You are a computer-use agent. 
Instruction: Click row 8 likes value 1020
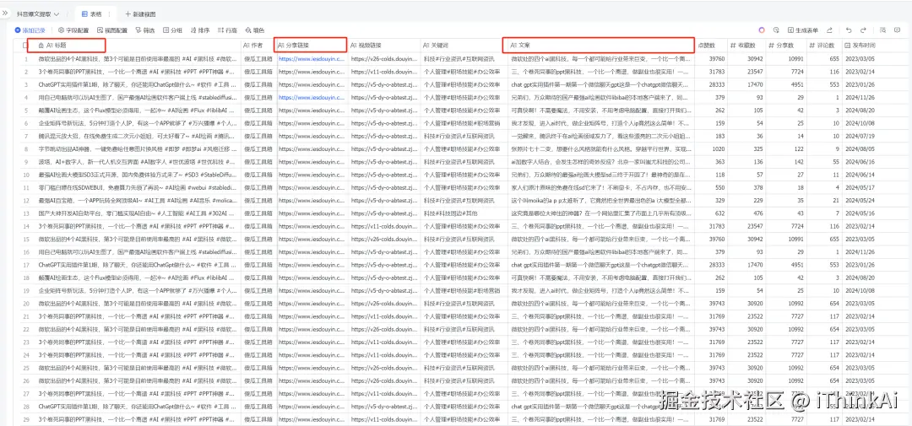pyautogui.click(x=719, y=148)
